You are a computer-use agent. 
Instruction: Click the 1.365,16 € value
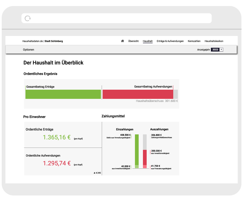click(57, 137)
